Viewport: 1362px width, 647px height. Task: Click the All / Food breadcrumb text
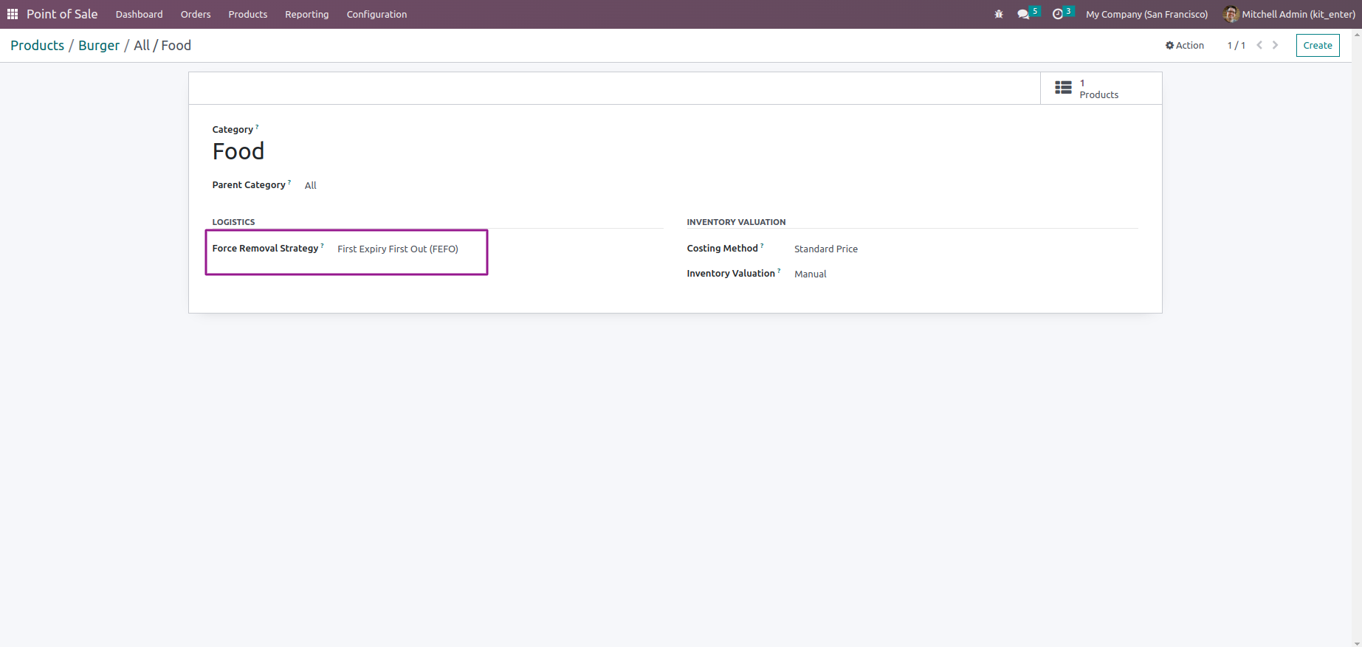click(162, 45)
